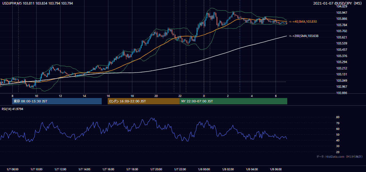Click the 1/7 20:00 time label

[x=156, y=169]
